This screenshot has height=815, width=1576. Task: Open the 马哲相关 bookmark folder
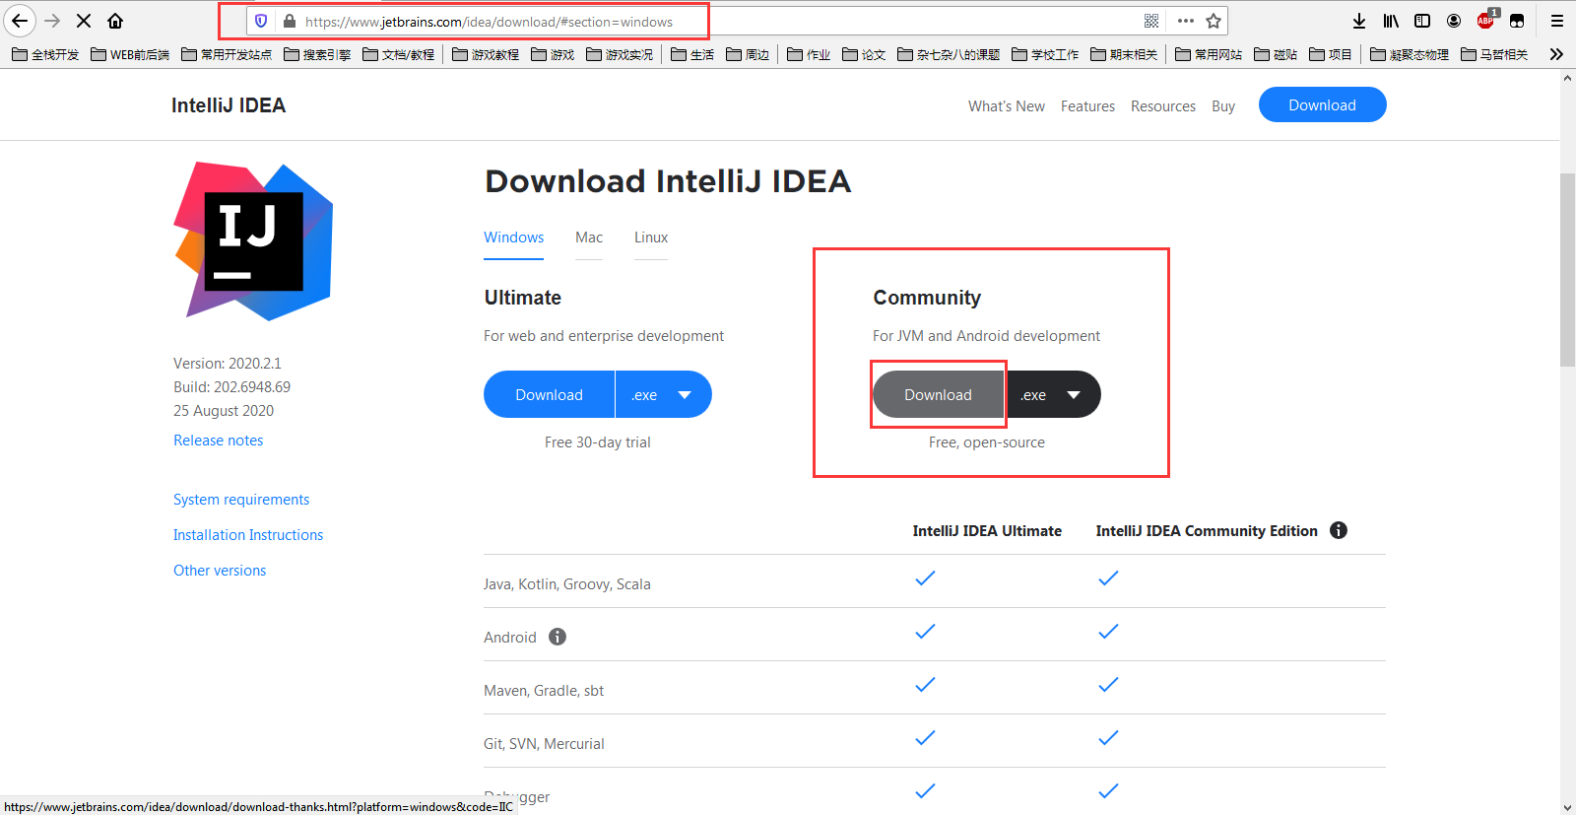pos(1494,54)
